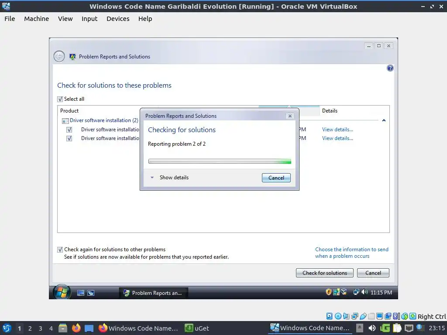Open the Windows Start orb
Viewport: 447px width, 335px height.
pos(62,292)
